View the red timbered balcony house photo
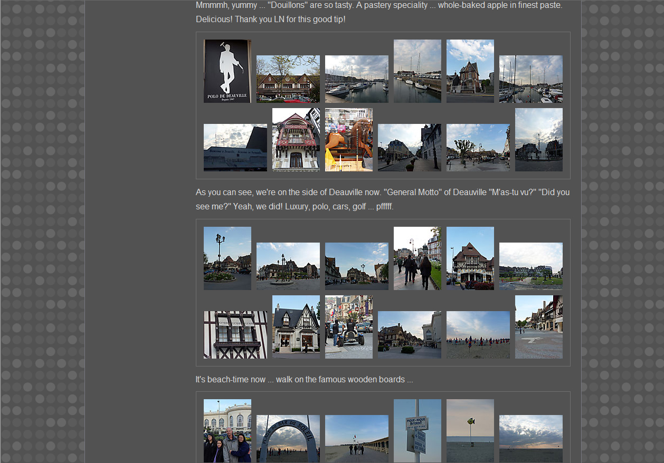 point(296,140)
